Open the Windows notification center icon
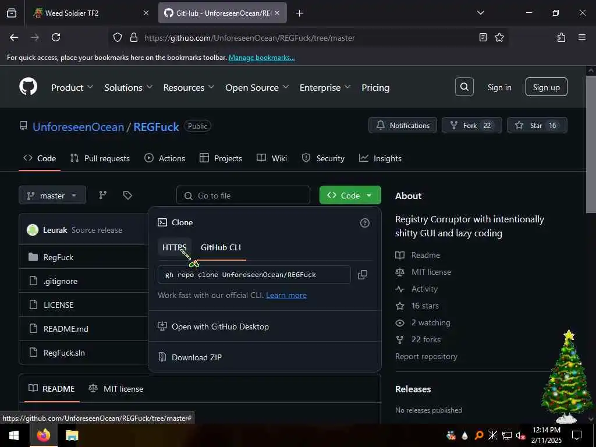 click(x=577, y=435)
